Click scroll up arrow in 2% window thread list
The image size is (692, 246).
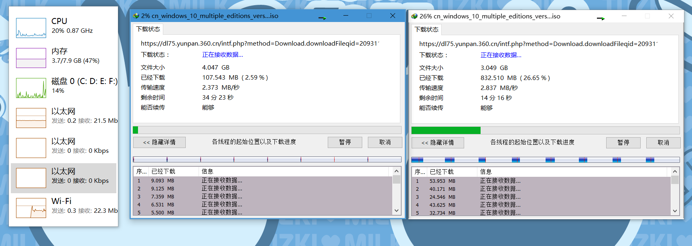click(x=396, y=171)
